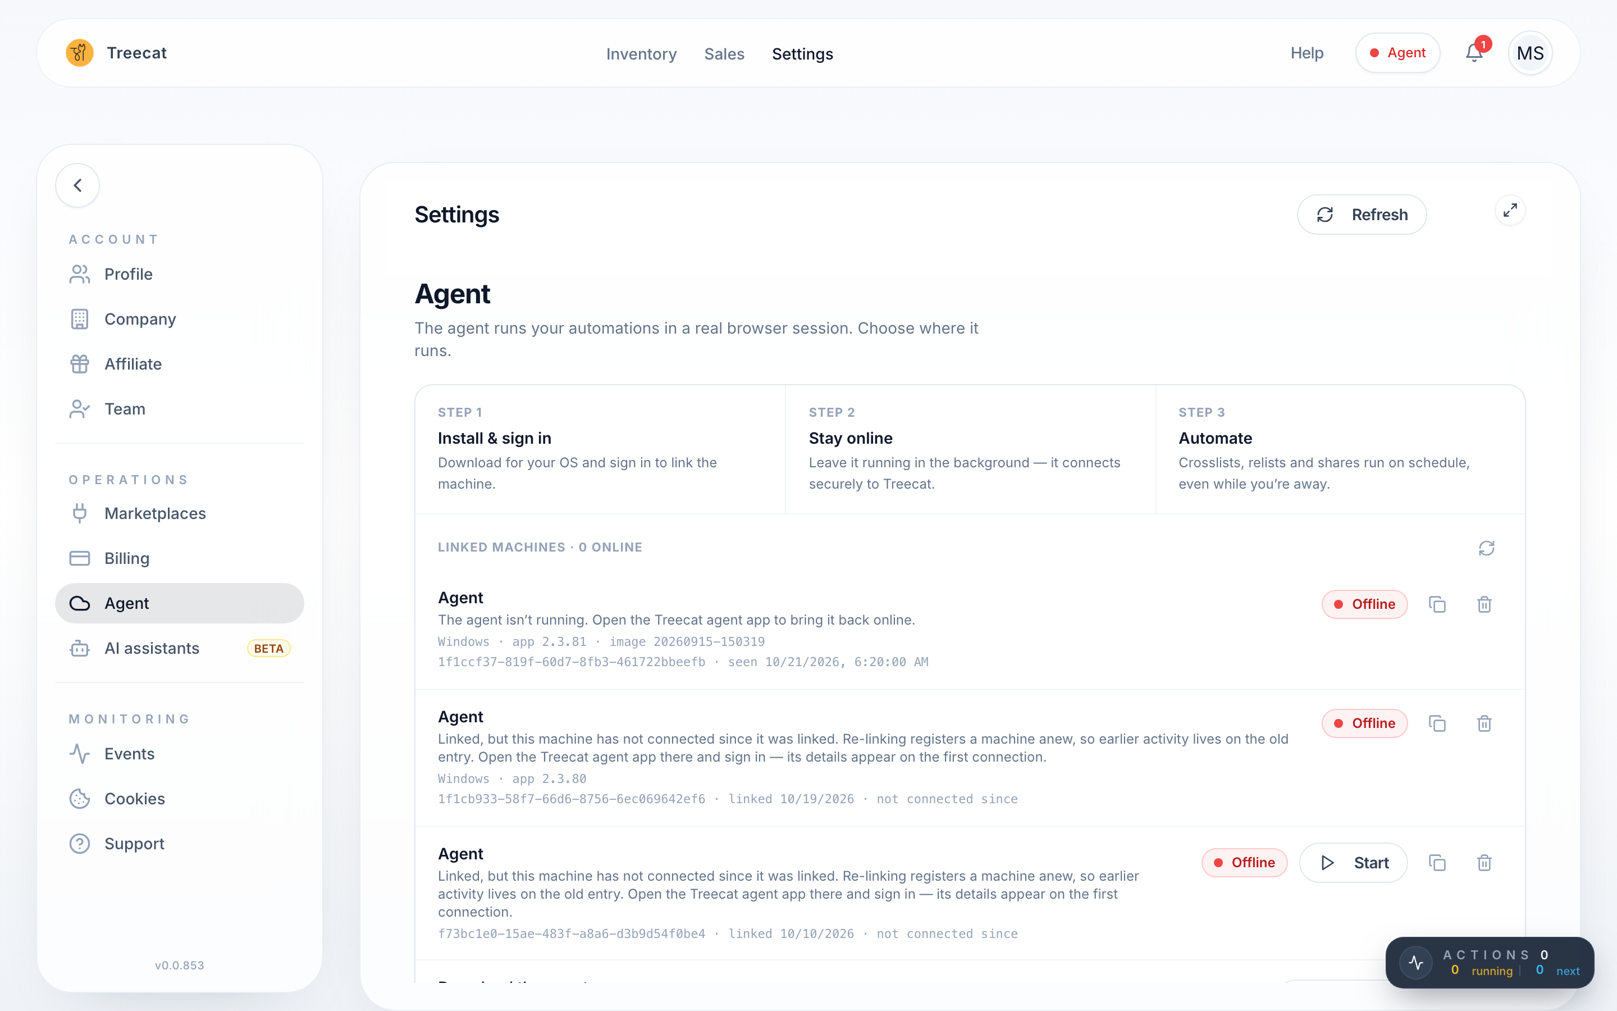Screen dimensions: 1617x1011
Task: Refresh the linked machines list icon
Action: pyautogui.click(x=1486, y=548)
